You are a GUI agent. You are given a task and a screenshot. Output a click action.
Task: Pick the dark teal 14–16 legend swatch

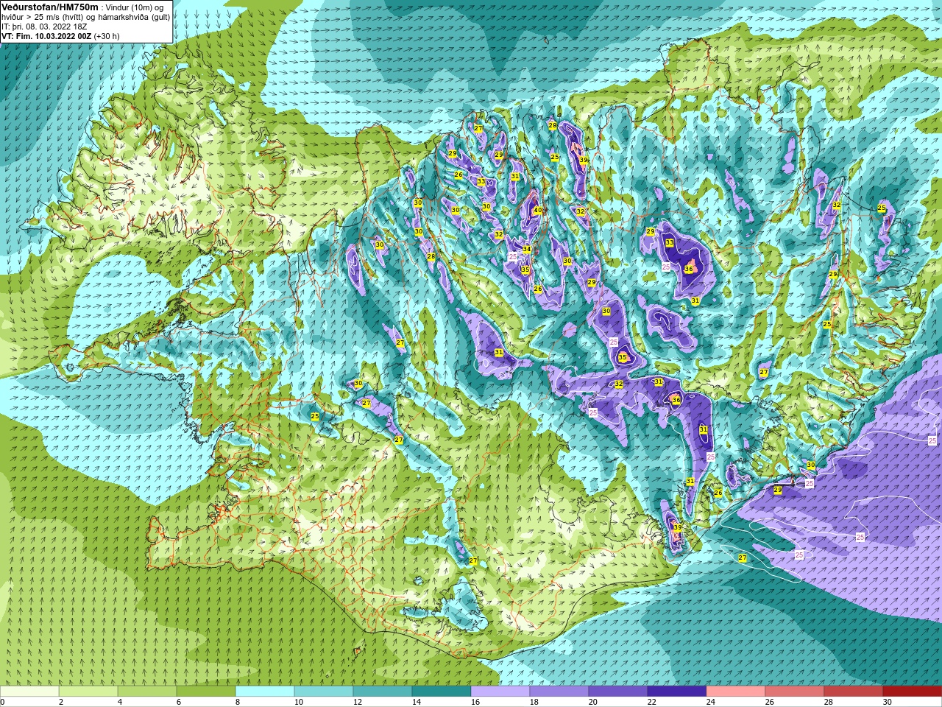(442, 692)
